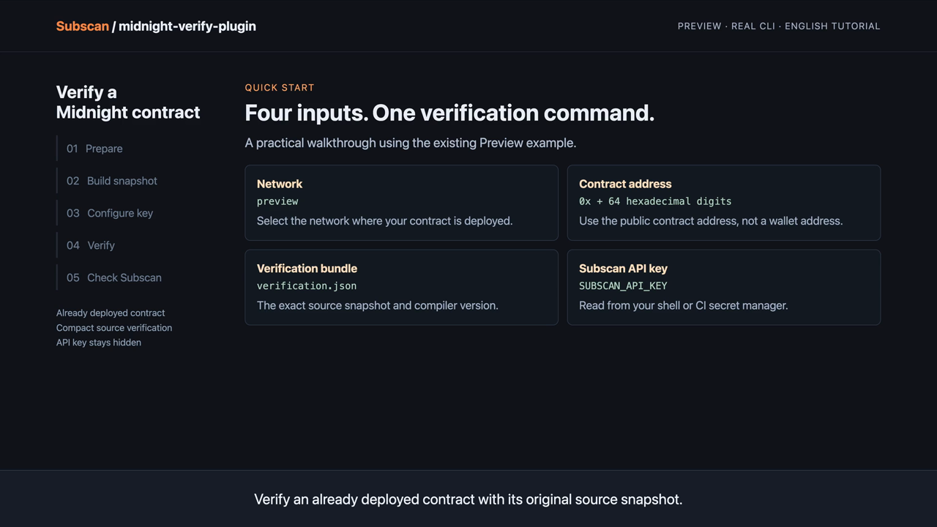Click 'Select the network where your contract' description
This screenshot has width=937, height=527.
(384, 221)
